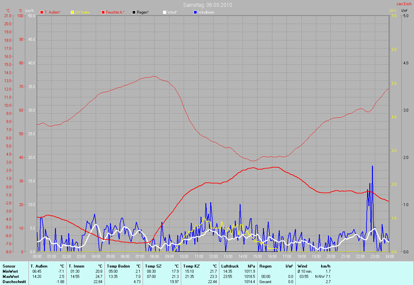Click the "MinWert" row header
Screen dimensions: 414x285
point(10,271)
